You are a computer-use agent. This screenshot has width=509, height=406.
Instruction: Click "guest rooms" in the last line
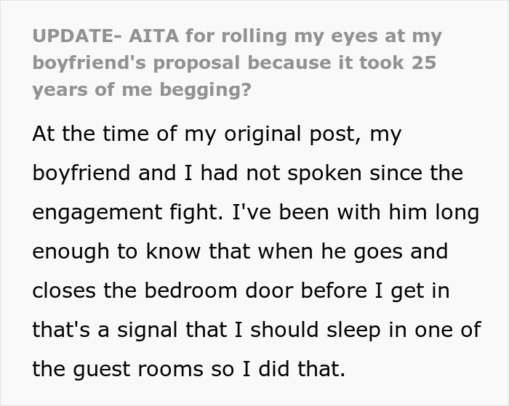[x=137, y=370]
